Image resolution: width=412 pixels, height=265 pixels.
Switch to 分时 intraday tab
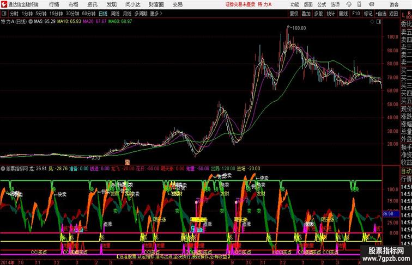click(14, 14)
